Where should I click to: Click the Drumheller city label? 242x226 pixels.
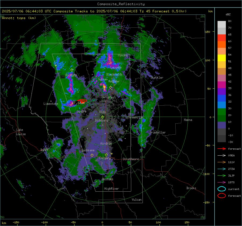157,132
